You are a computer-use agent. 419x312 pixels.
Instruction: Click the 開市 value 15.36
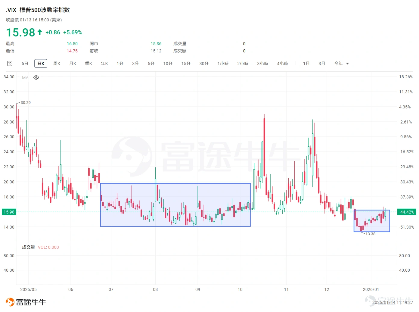click(x=156, y=44)
